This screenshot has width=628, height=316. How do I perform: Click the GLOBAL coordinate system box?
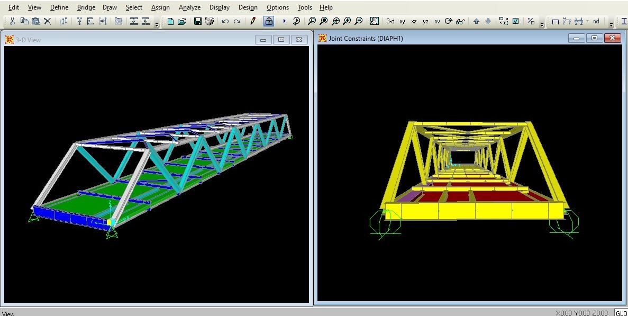tap(621, 312)
